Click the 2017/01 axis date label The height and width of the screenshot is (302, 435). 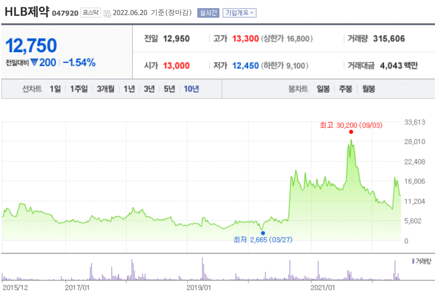pyautogui.click(x=77, y=288)
